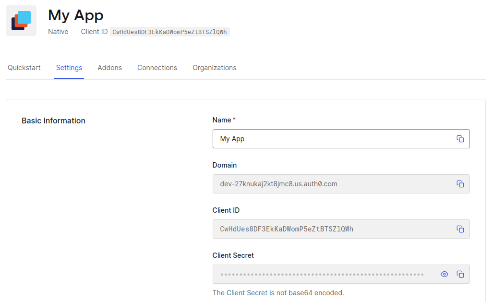Click the My App page heading

click(x=76, y=15)
